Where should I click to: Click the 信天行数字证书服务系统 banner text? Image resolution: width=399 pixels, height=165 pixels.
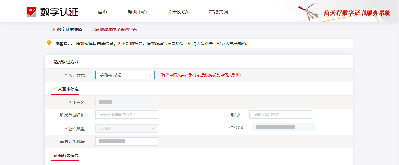[357, 13]
